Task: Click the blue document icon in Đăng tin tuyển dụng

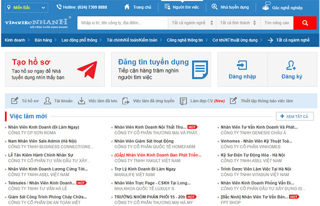Action: click(x=200, y=69)
